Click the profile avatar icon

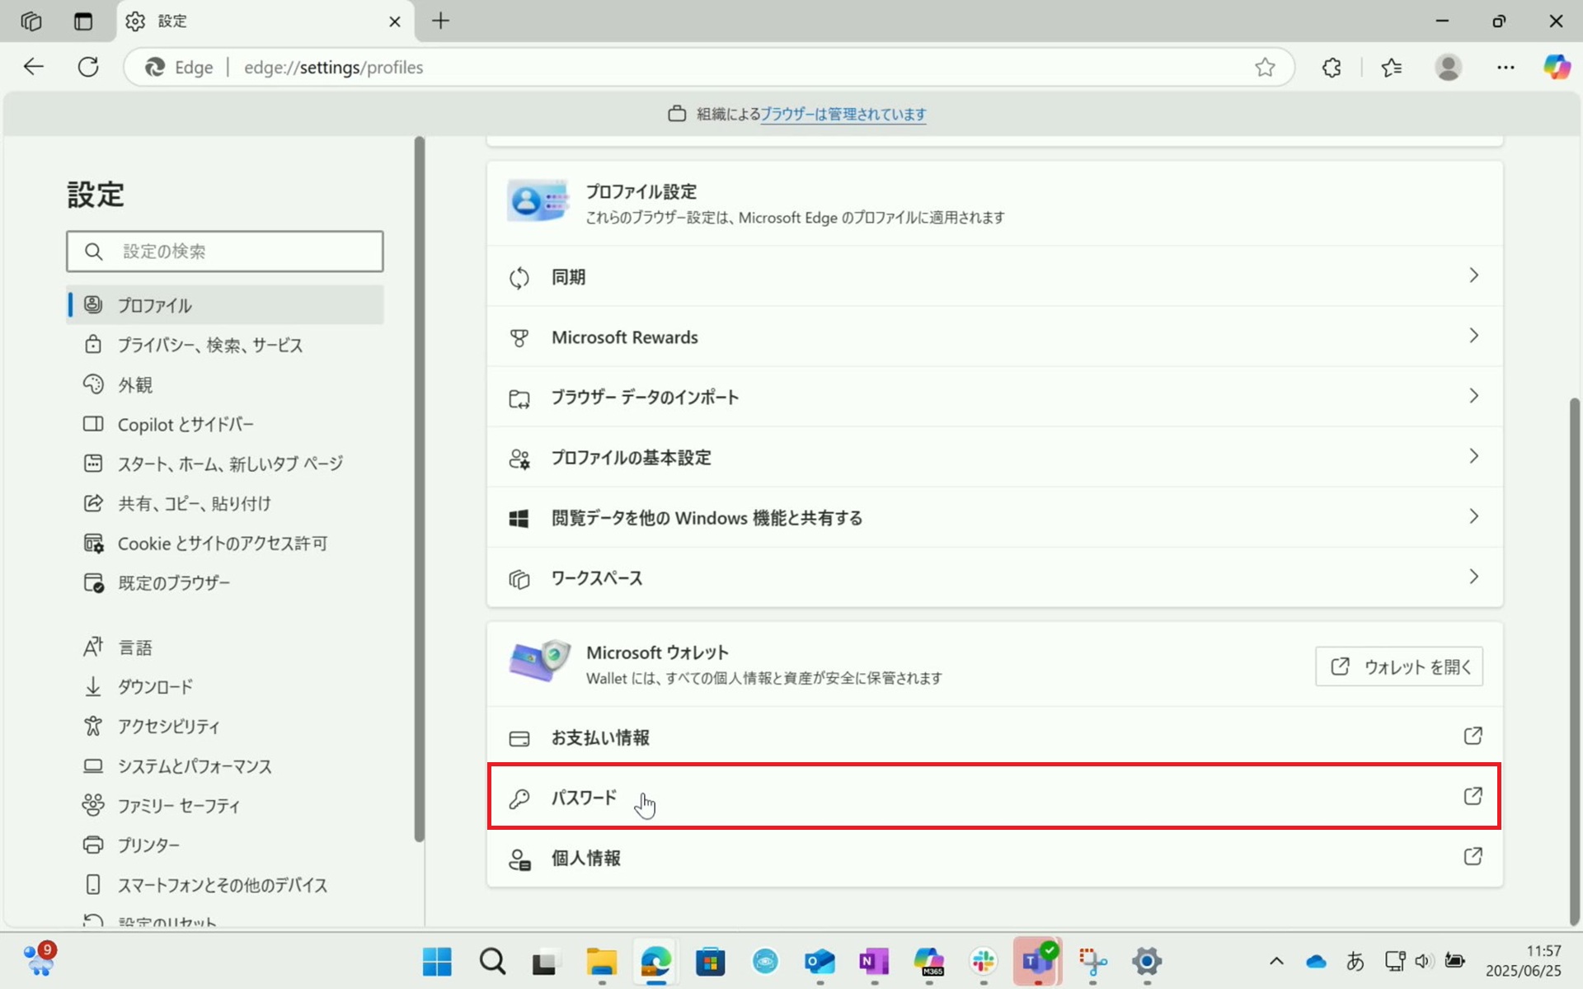(1448, 68)
